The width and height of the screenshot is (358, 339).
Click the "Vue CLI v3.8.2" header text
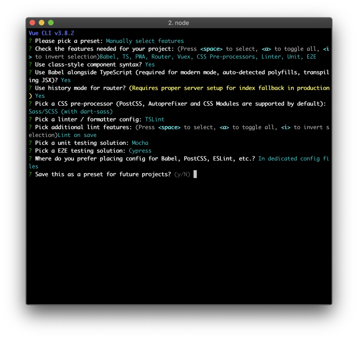[x=51, y=33]
